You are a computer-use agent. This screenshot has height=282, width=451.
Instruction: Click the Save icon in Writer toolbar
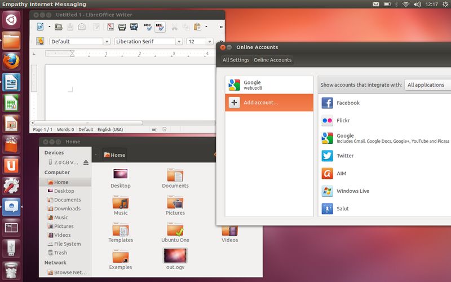coord(70,27)
